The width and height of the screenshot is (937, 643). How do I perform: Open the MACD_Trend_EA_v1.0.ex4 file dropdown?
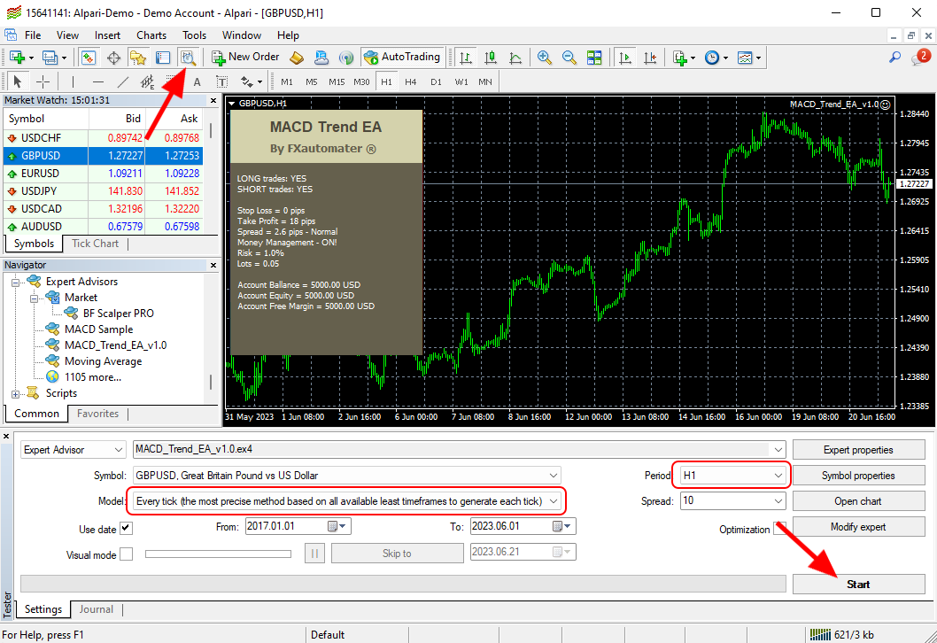point(459,449)
